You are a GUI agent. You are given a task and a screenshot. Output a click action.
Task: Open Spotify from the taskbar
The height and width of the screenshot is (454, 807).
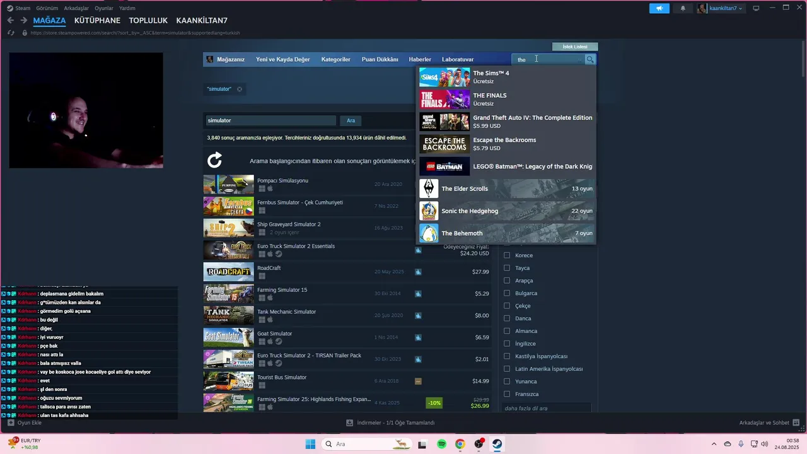(x=441, y=444)
